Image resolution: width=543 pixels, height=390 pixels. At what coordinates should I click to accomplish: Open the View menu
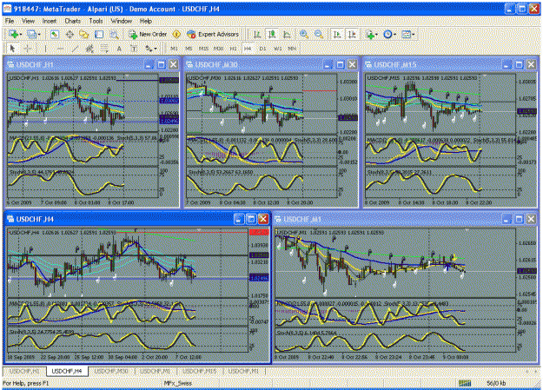point(28,21)
